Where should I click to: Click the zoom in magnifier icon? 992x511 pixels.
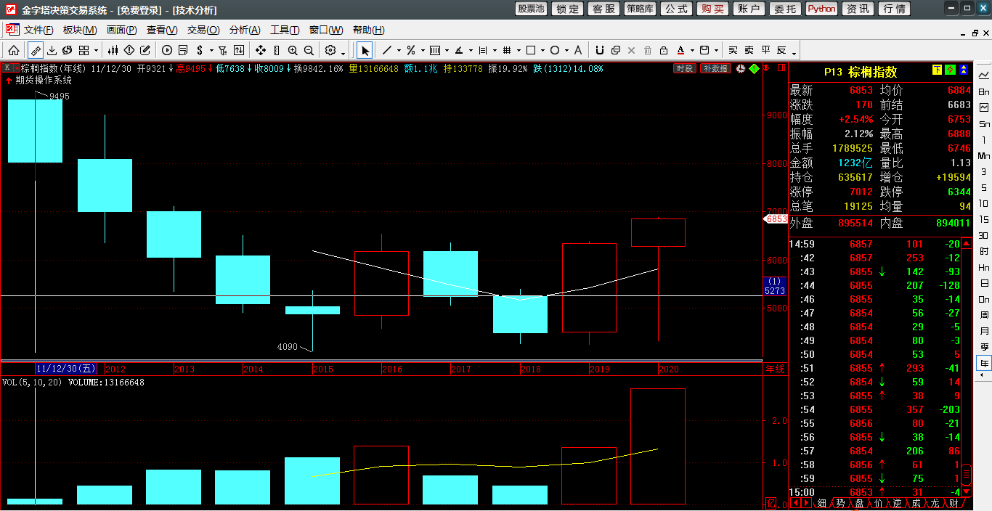(x=293, y=50)
